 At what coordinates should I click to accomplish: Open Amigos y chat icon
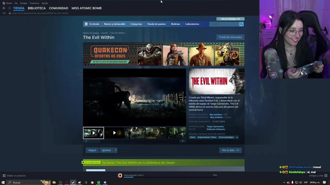(326, 175)
